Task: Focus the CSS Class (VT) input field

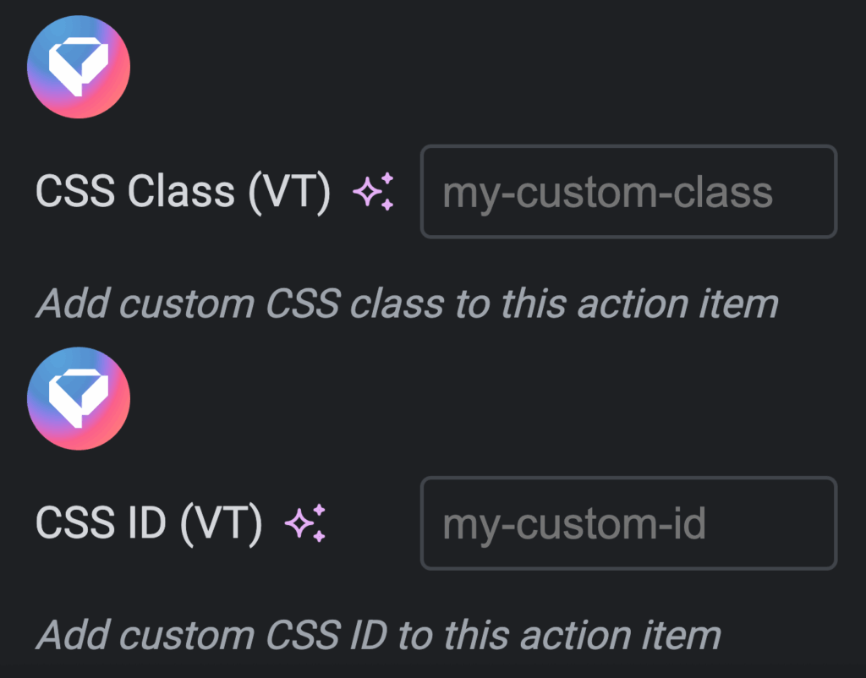Action: (628, 192)
